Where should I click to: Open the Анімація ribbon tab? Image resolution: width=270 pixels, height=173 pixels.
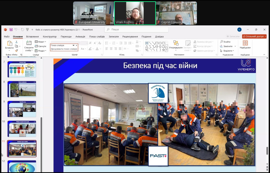click(80, 37)
